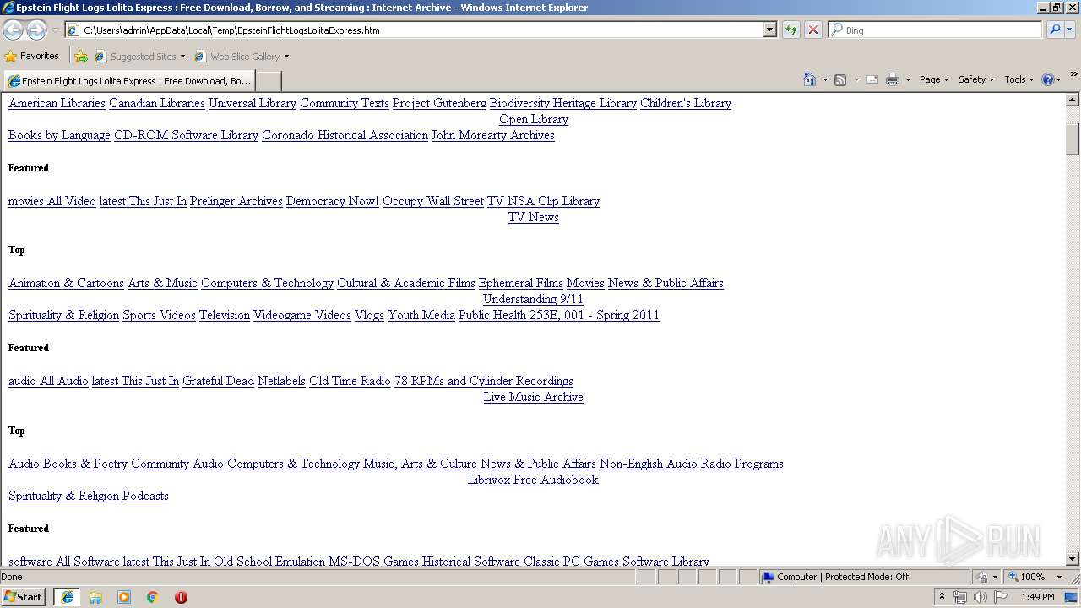The image size is (1081, 608).
Task: Click the Home icon in command bar
Action: tap(810, 79)
